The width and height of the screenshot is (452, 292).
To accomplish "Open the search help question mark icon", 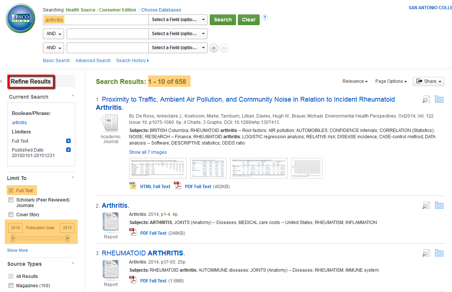I will coord(265,18).
